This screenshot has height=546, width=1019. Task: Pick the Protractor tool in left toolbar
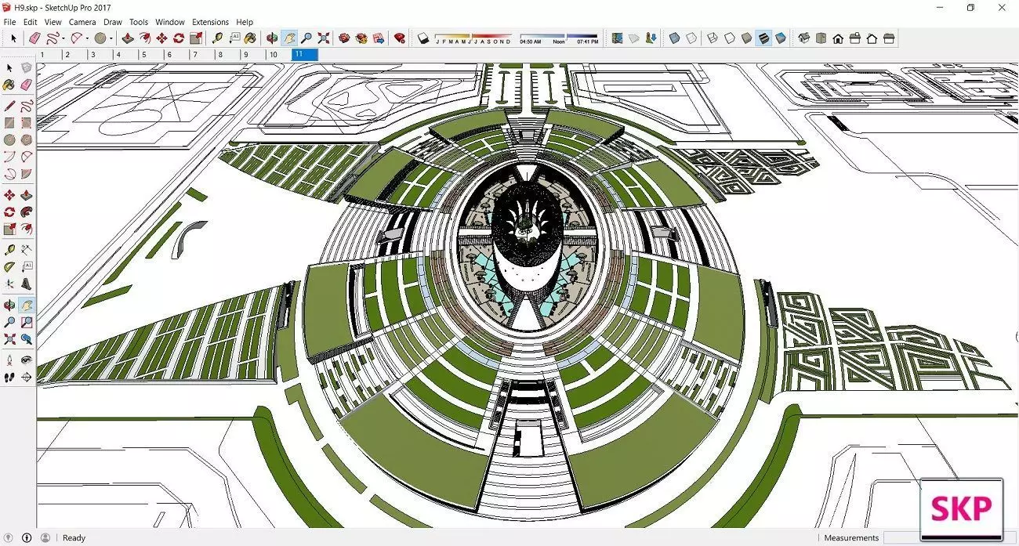coord(9,266)
